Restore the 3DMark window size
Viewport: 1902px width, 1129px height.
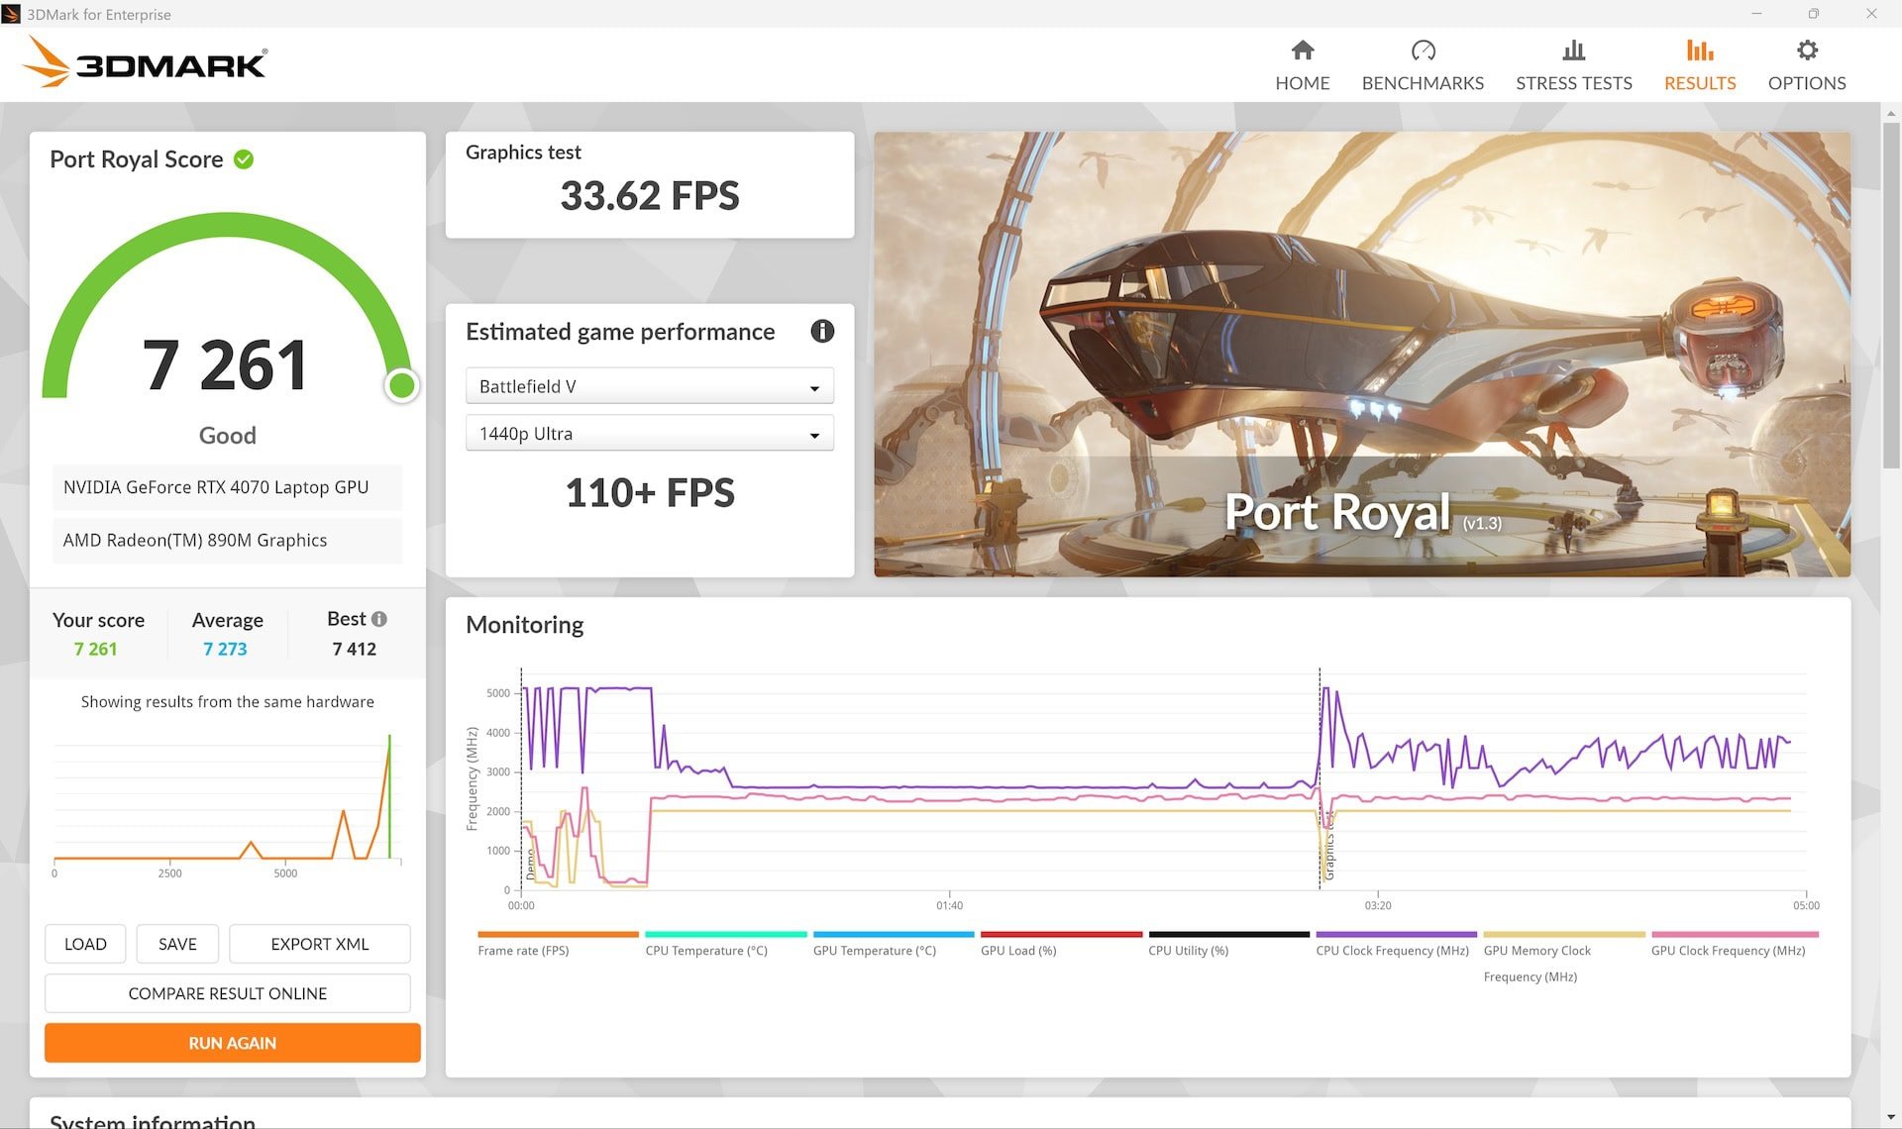pyautogui.click(x=1813, y=13)
